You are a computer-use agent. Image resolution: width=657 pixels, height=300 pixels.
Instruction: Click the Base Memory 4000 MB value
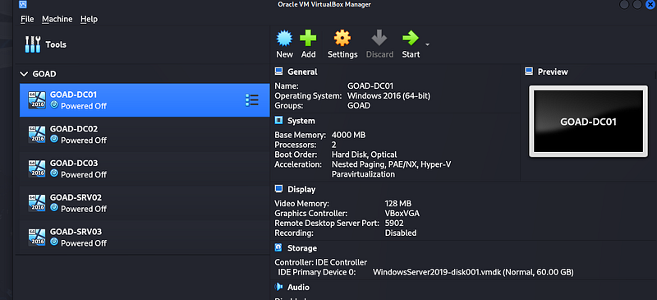point(348,135)
